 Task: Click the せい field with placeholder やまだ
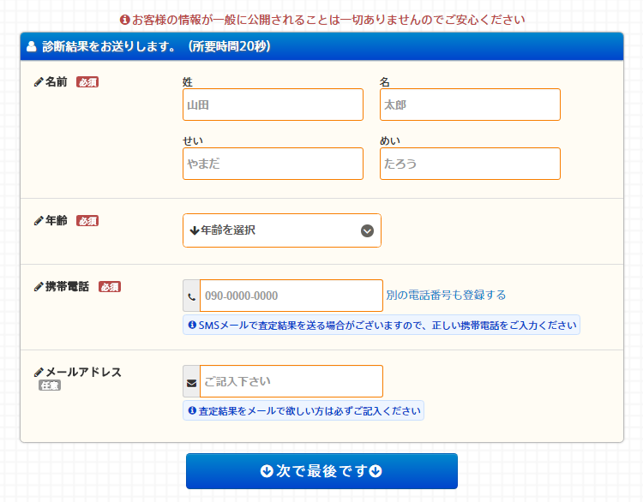click(x=273, y=164)
